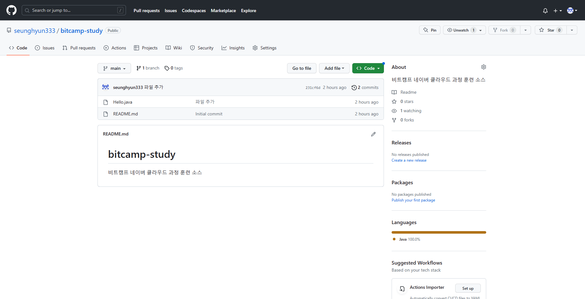585x299 pixels.
Task: Switch to the Wiki tab
Action: (174, 48)
